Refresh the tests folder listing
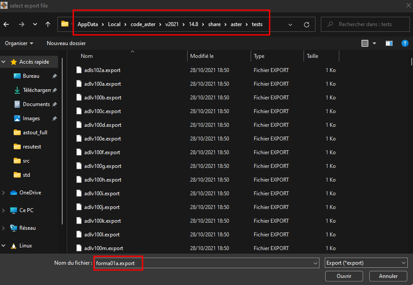Image resolution: width=413 pixels, height=285 pixels. click(307, 25)
